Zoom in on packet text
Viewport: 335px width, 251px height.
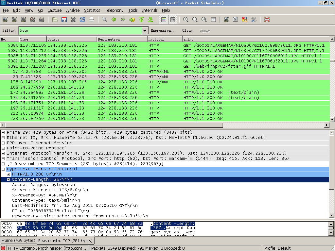[x=186, y=20]
